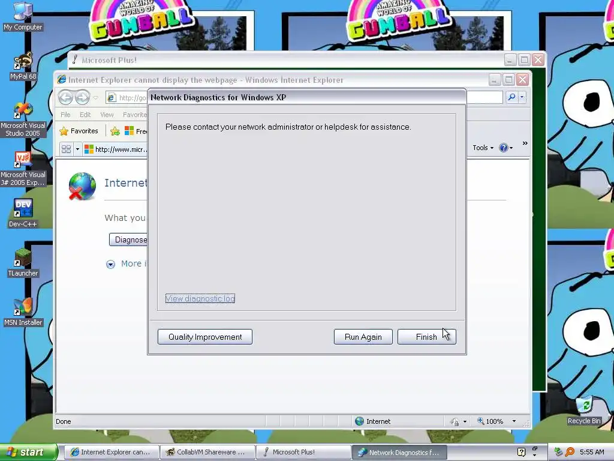Click the magnifier tray icon near the clock
Screen dimensions: 614x461
click(570, 452)
